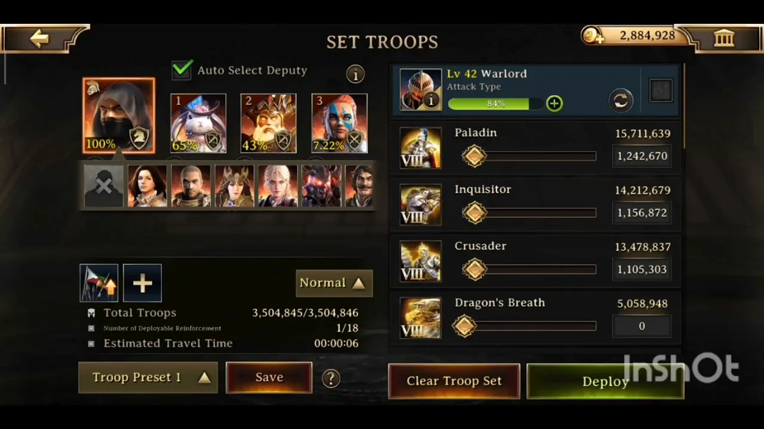Toggle the empty checkbox in the Warlord panel
This screenshot has width=764, height=429.
point(661,91)
